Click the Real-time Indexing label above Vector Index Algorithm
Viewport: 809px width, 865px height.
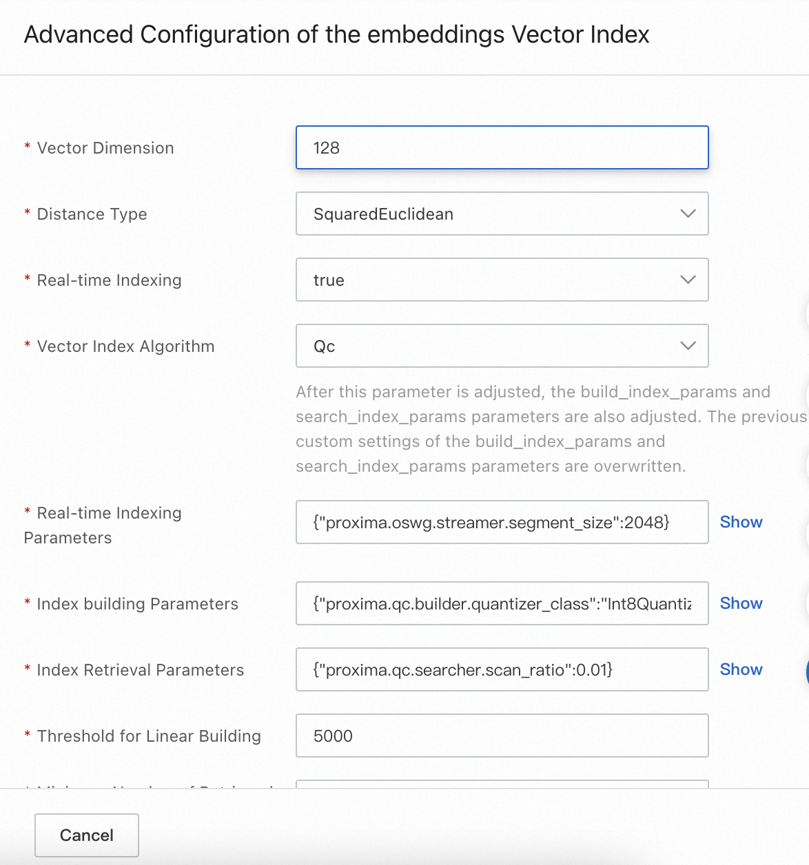[109, 280]
